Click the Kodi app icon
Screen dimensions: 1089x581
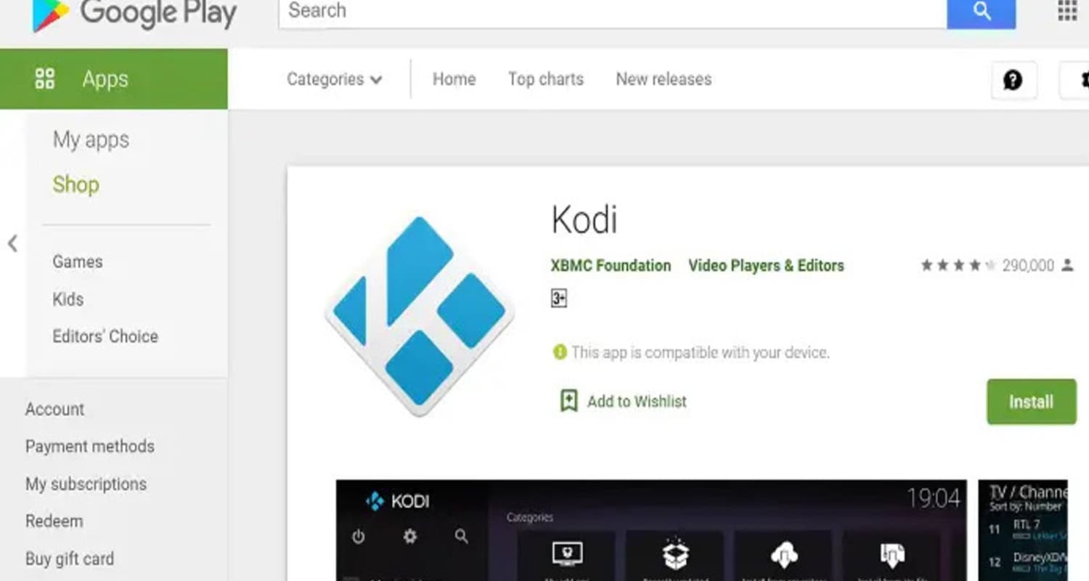(420, 316)
